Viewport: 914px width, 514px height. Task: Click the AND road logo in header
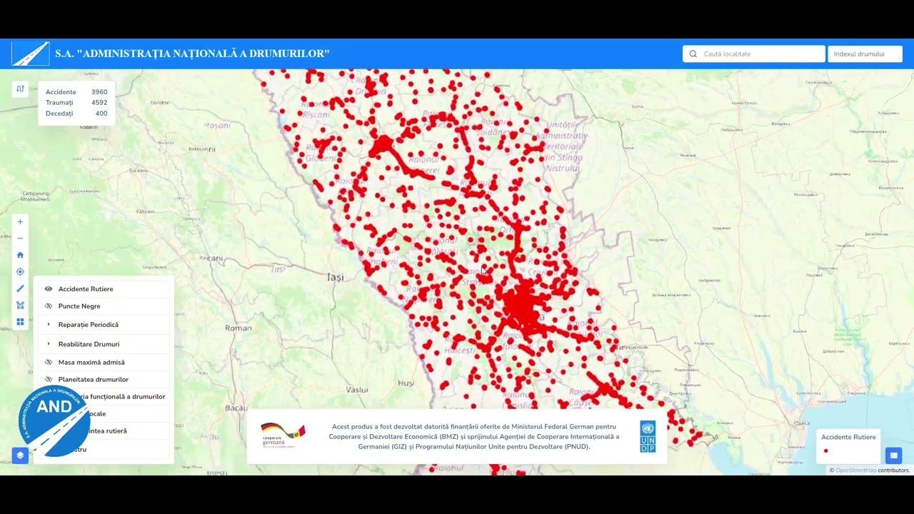click(31, 54)
